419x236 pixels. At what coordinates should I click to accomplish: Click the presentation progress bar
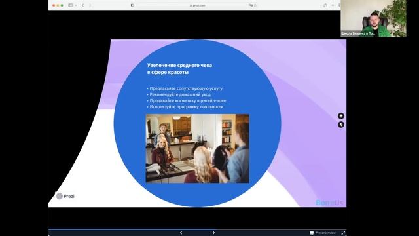pyautogui.click(x=197, y=229)
